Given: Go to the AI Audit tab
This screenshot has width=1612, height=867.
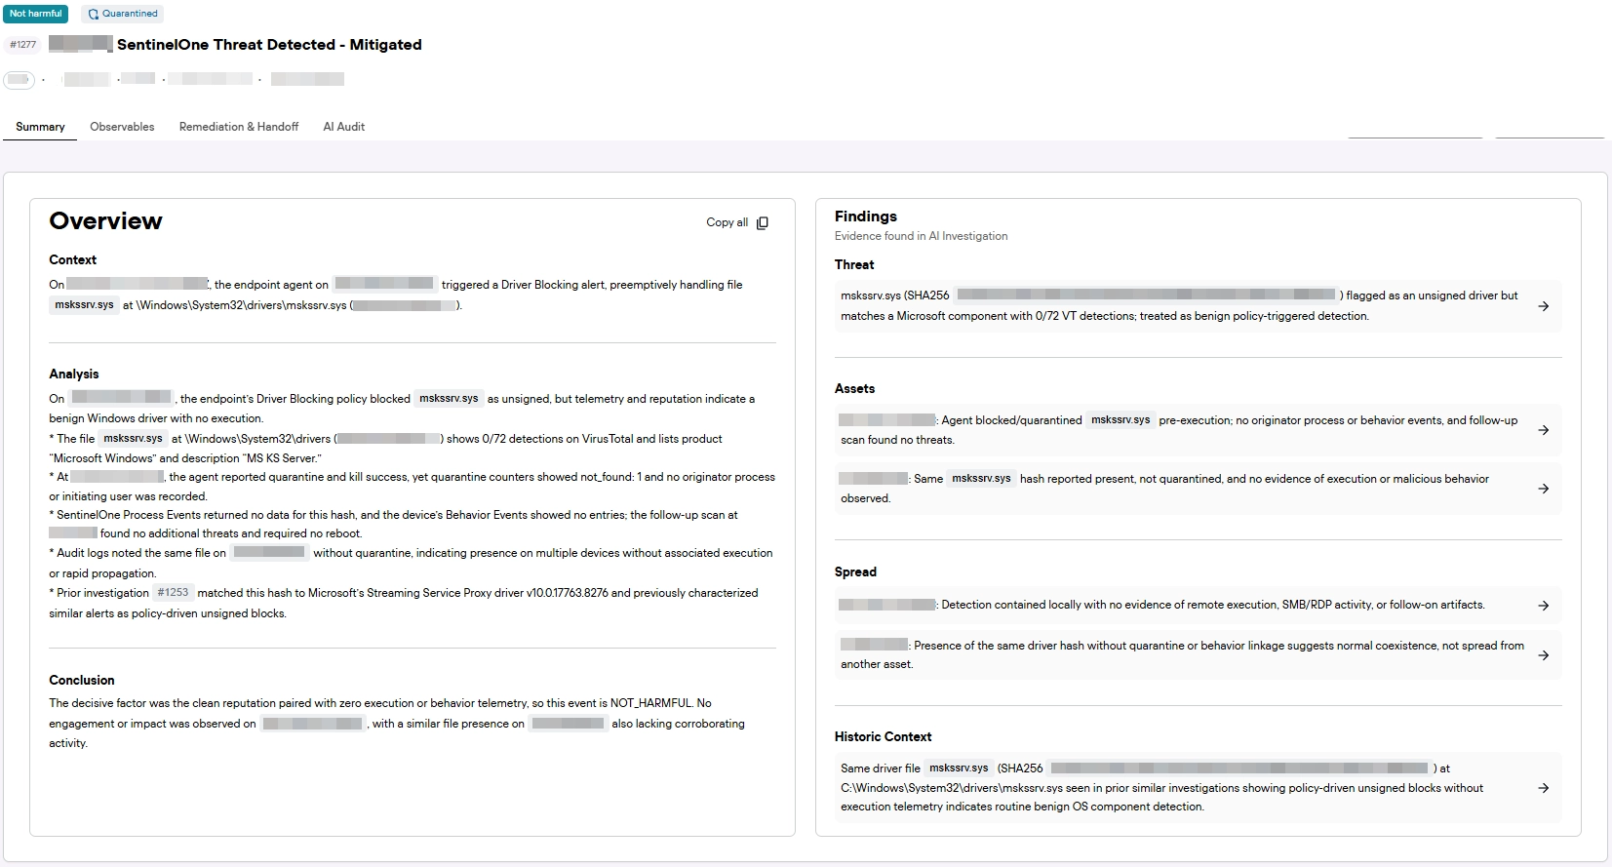Looking at the screenshot, I should click(x=344, y=127).
